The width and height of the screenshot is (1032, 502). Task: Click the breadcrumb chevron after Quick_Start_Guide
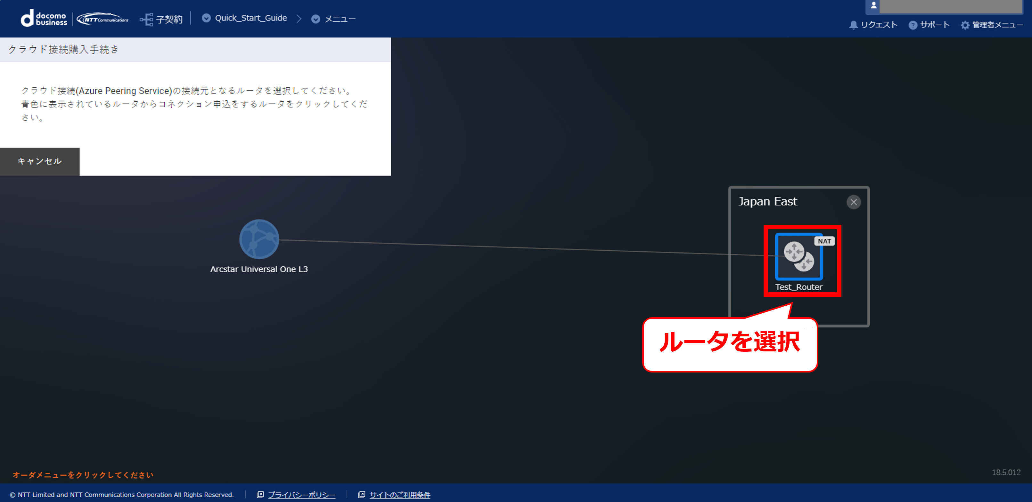299,19
